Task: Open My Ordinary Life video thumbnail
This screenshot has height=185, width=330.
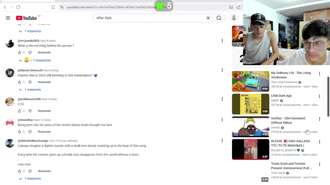Action: point(251,81)
